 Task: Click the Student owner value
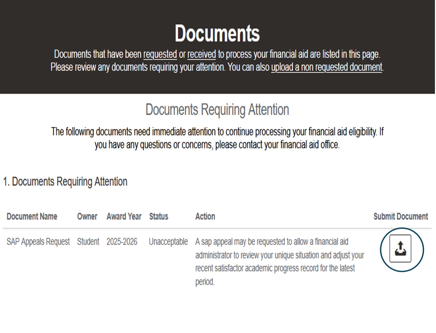click(88, 241)
